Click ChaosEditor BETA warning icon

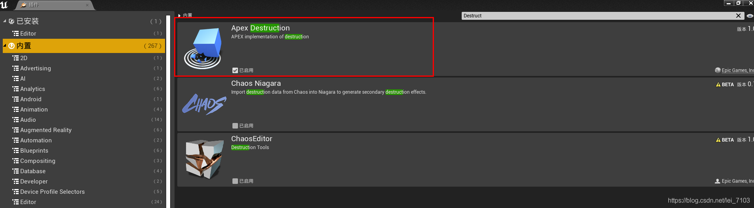coord(718,140)
